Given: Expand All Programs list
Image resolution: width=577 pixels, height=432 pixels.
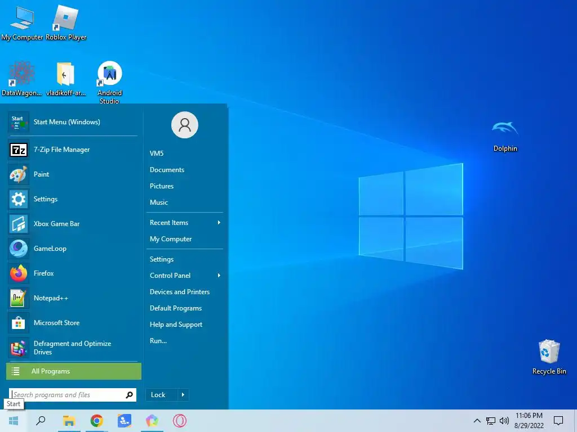Looking at the screenshot, I should pos(74,371).
